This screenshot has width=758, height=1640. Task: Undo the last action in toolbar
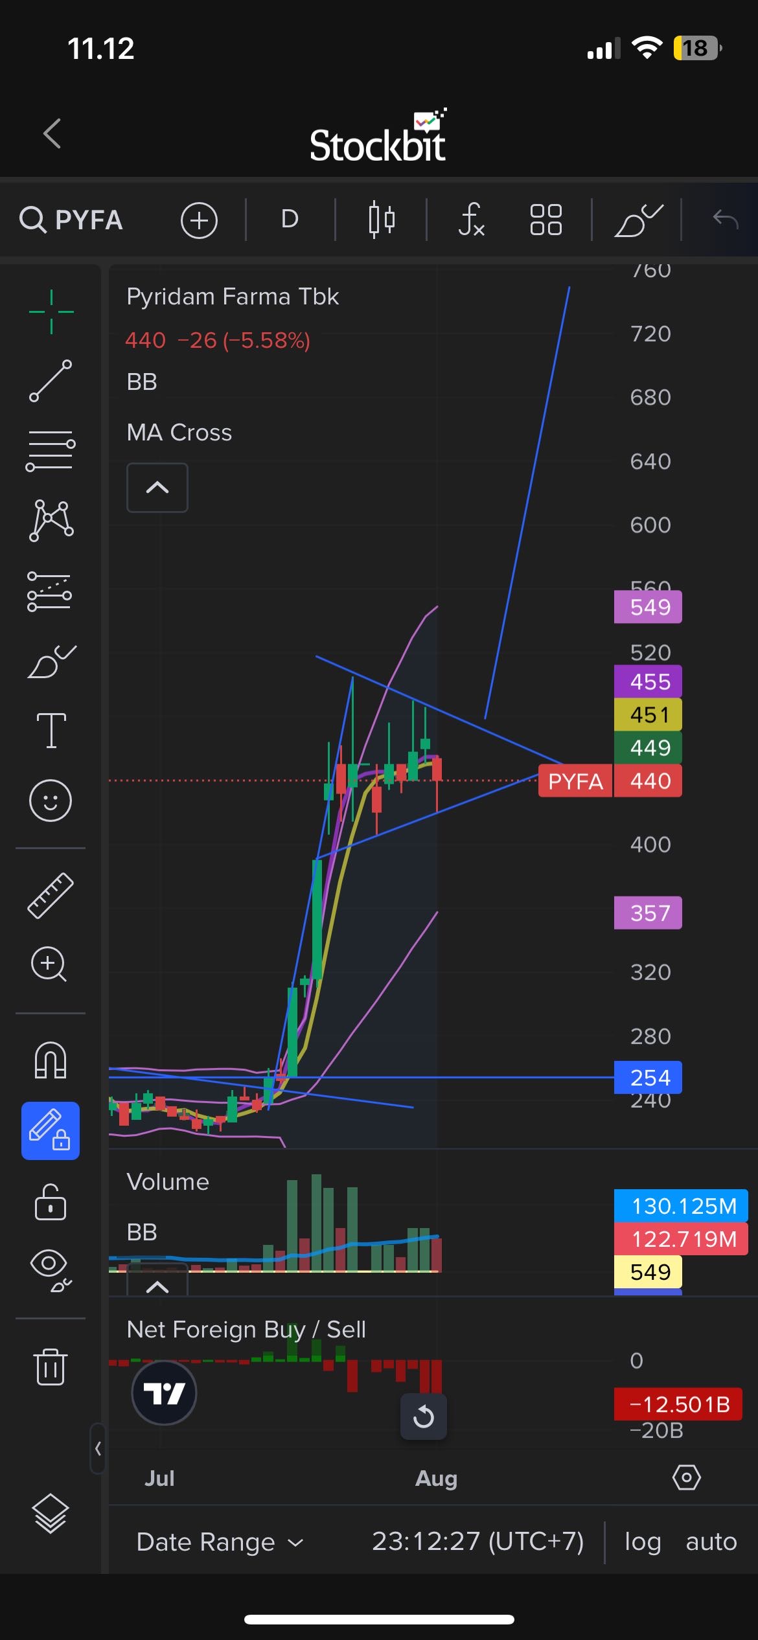point(726,220)
